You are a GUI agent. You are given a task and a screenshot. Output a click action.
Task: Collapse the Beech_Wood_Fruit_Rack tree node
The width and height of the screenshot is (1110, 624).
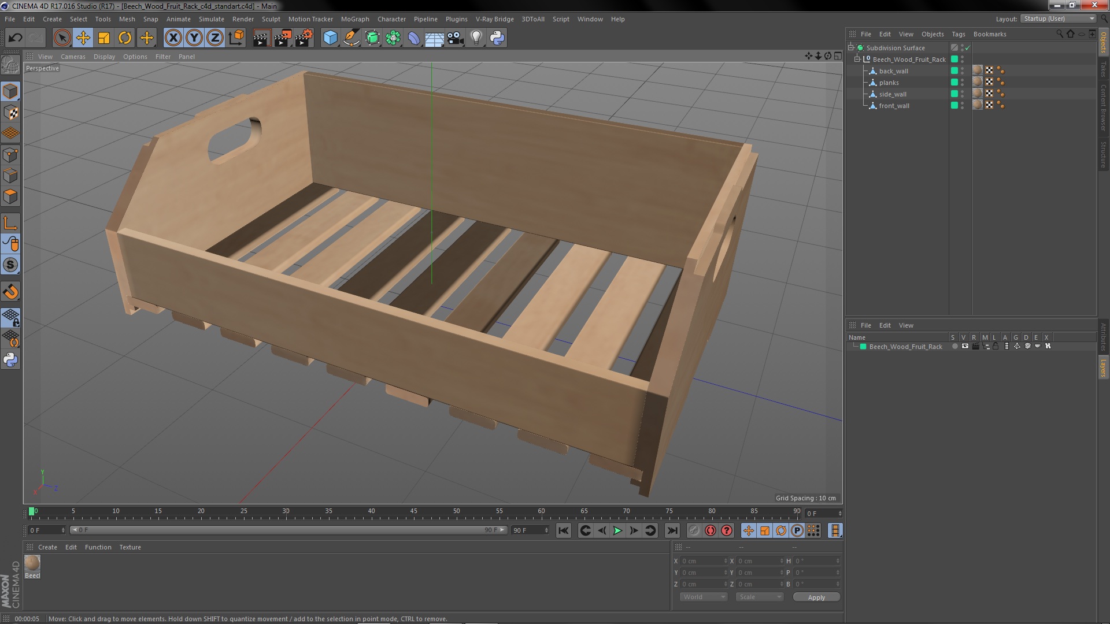[x=857, y=60]
